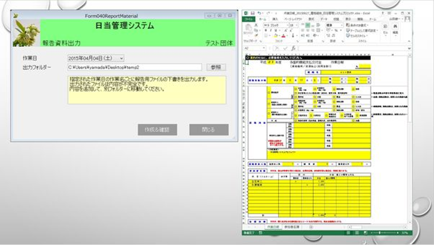Merge and center cells in Excel
Screen dimensions: 434x245
tap(318, 30)
